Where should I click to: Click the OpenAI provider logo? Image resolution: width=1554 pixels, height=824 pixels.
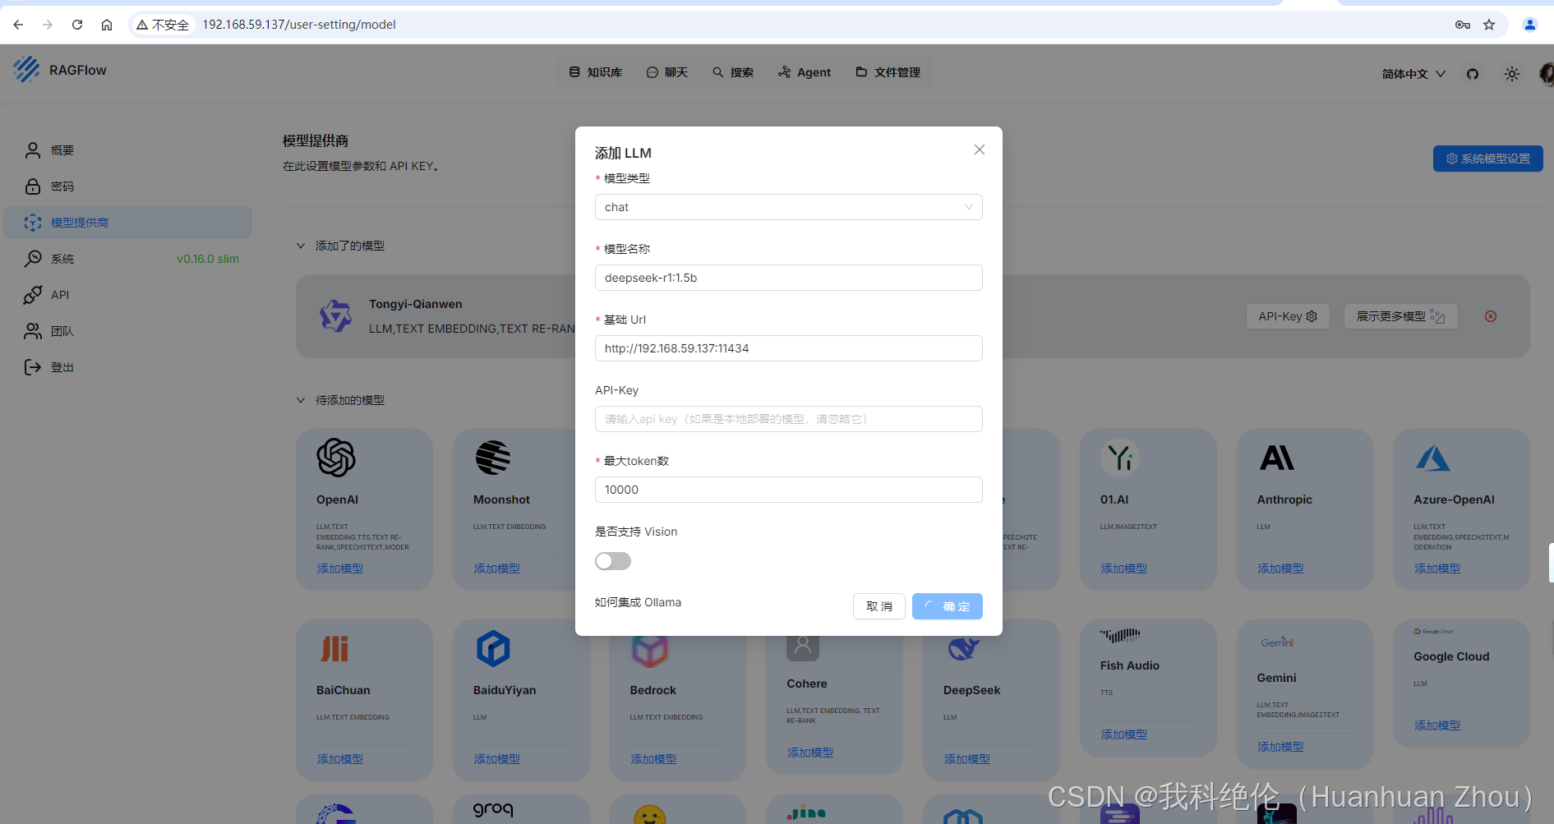336,458
